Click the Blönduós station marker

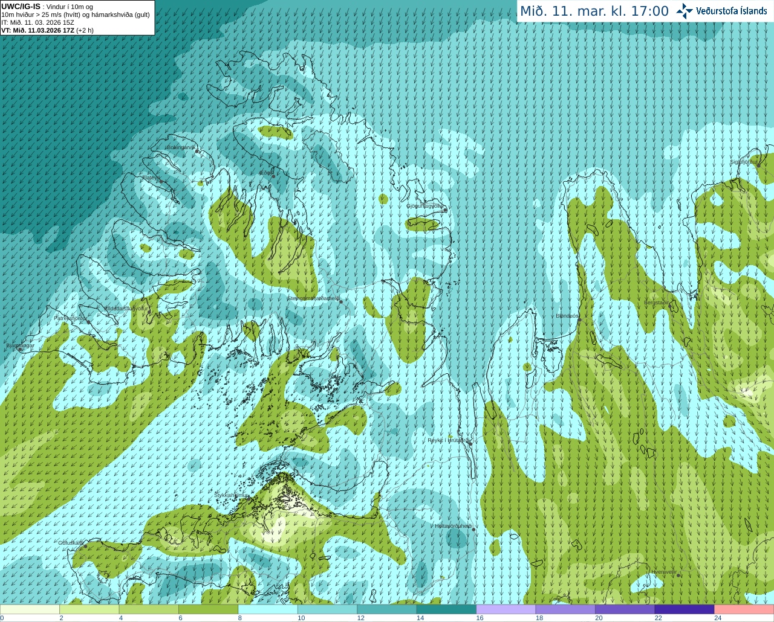click(579, 320)
